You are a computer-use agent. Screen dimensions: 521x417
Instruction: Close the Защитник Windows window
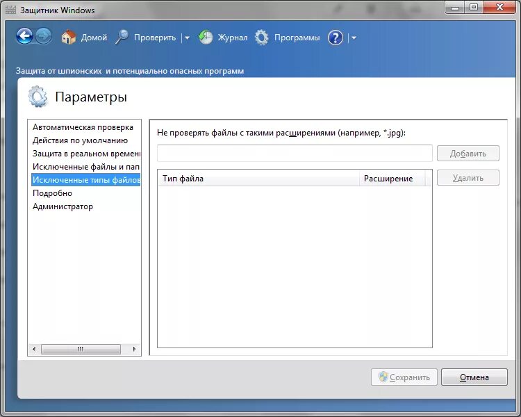click(x=499, y=7)
